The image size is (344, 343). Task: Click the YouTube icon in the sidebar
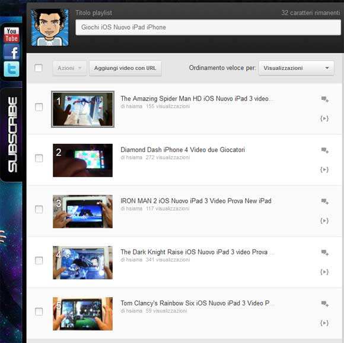(x=11, y=35)
